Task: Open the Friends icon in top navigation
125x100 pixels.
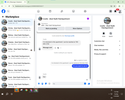Action: pyautogui.click(x=62, y=11)
